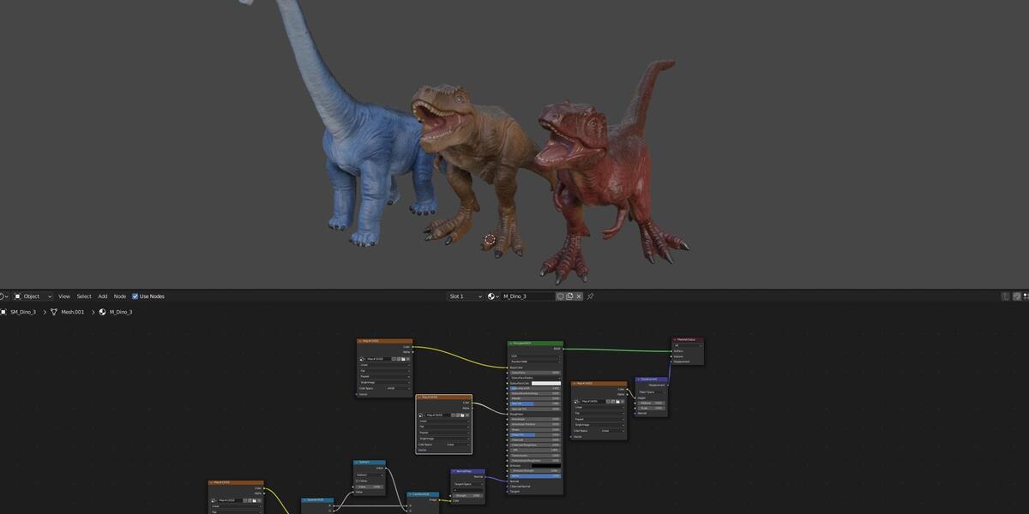Toggle the Clamp checkbox in Subtract node

[x=358, y=481]
